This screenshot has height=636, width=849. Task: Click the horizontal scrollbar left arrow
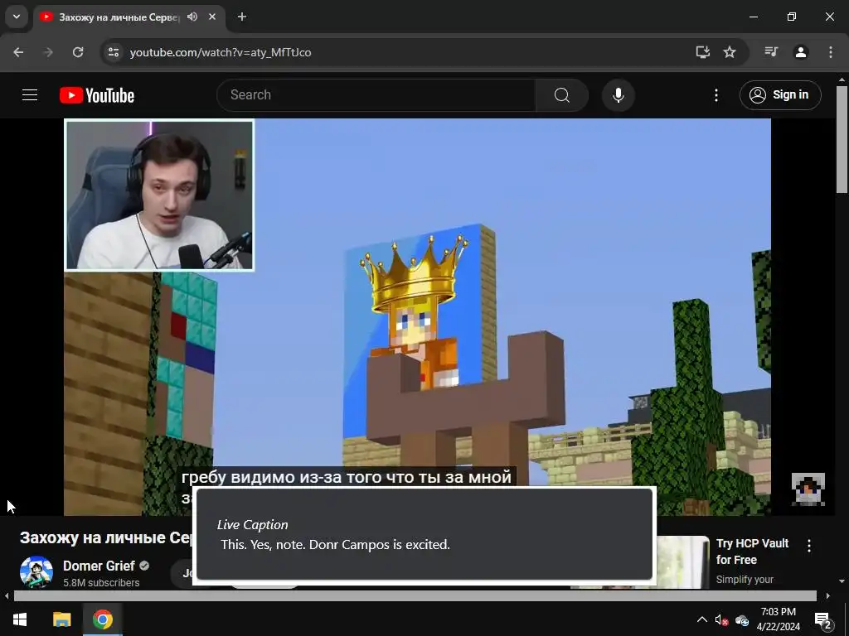click(7, 596)
